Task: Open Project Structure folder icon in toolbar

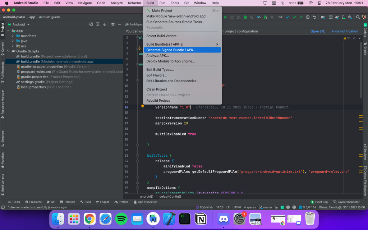Action: click(323, 17)
